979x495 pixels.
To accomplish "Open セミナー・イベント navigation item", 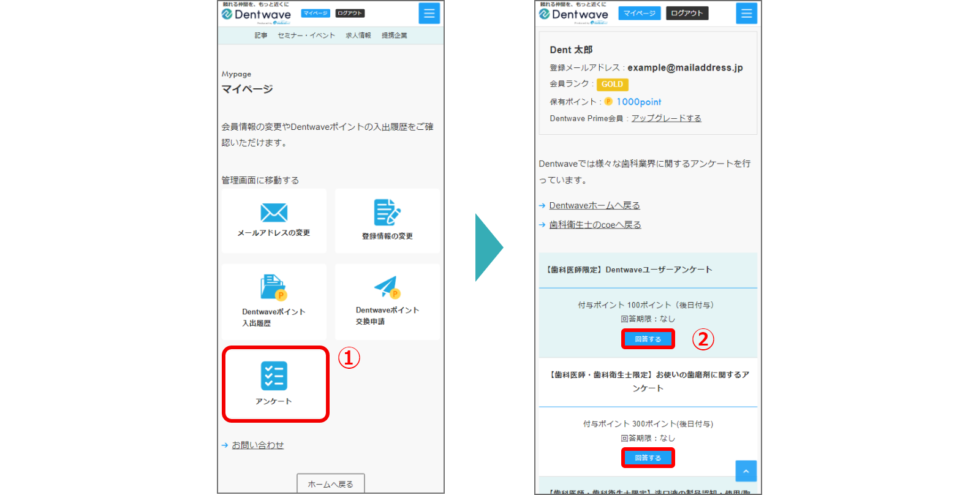I will click(x=306, y=36).
